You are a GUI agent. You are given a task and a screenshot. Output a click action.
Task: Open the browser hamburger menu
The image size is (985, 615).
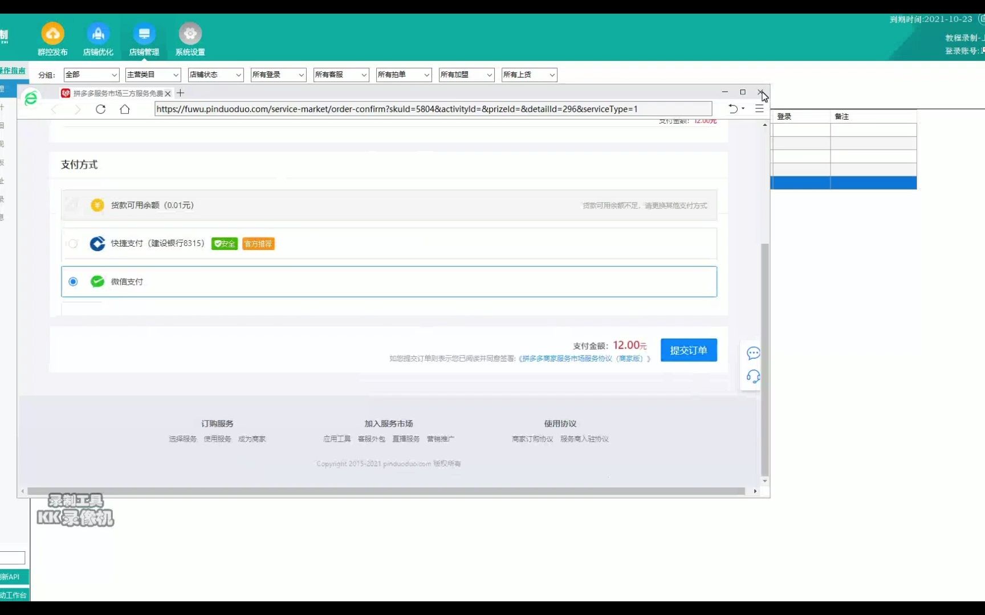pyautogui.click(x=759, y=109)
